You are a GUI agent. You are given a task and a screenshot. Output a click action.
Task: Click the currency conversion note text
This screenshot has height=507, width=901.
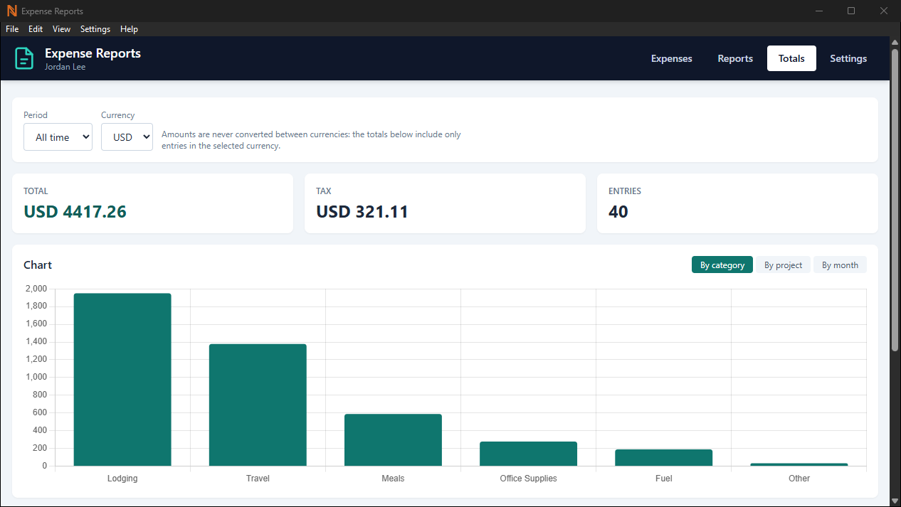(x=311, y=140)
